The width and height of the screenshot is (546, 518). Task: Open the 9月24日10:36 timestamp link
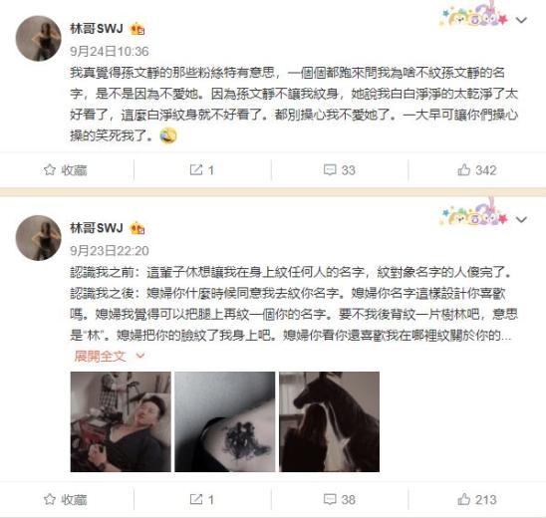pyautogui.click(x=110, y=52)
